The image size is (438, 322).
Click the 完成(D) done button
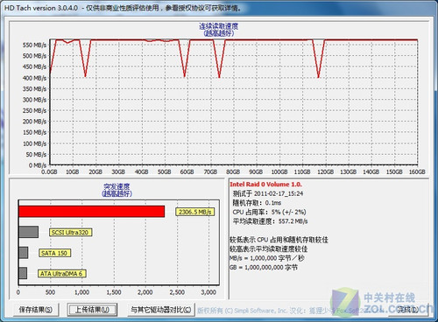coord(408,310)
